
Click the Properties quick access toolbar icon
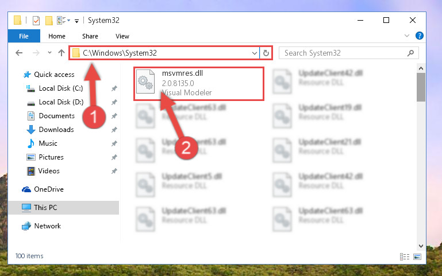click(x=36, y=21)
